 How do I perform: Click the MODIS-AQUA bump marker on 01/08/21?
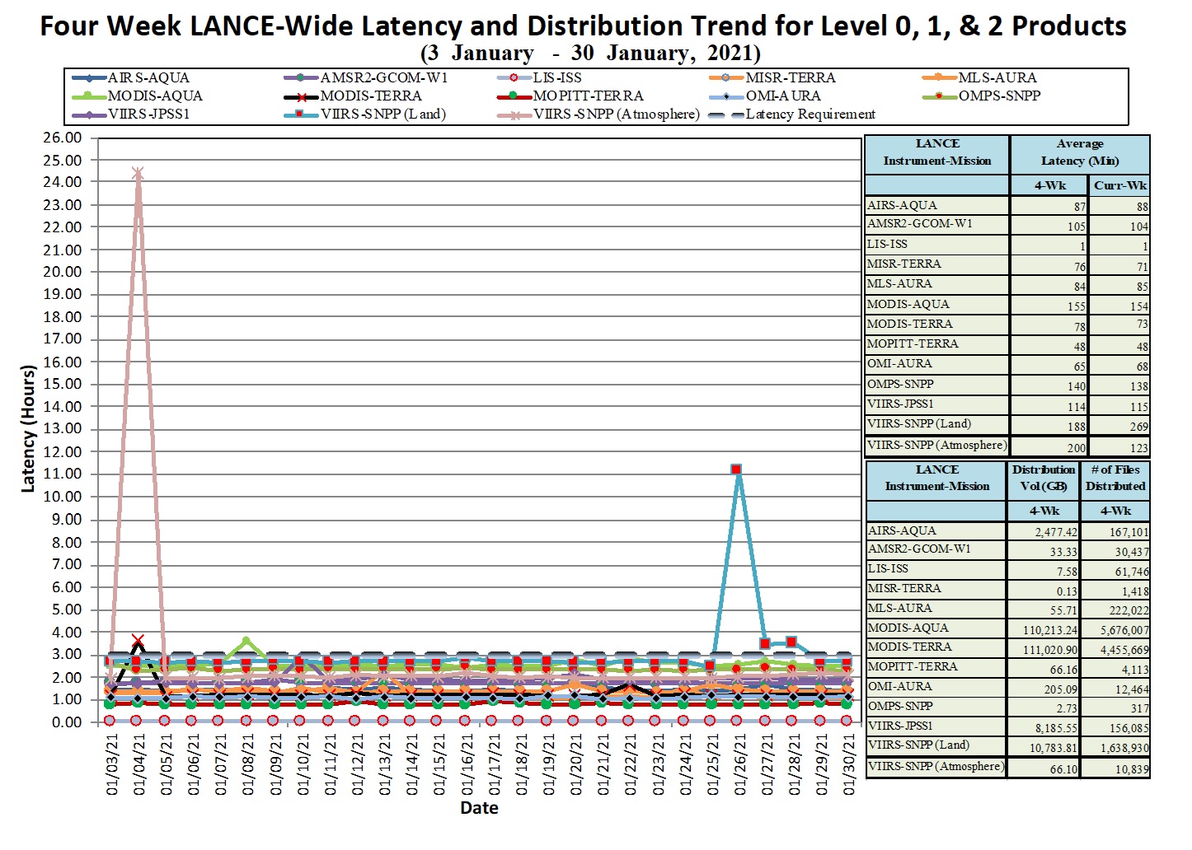click(246, 641)
